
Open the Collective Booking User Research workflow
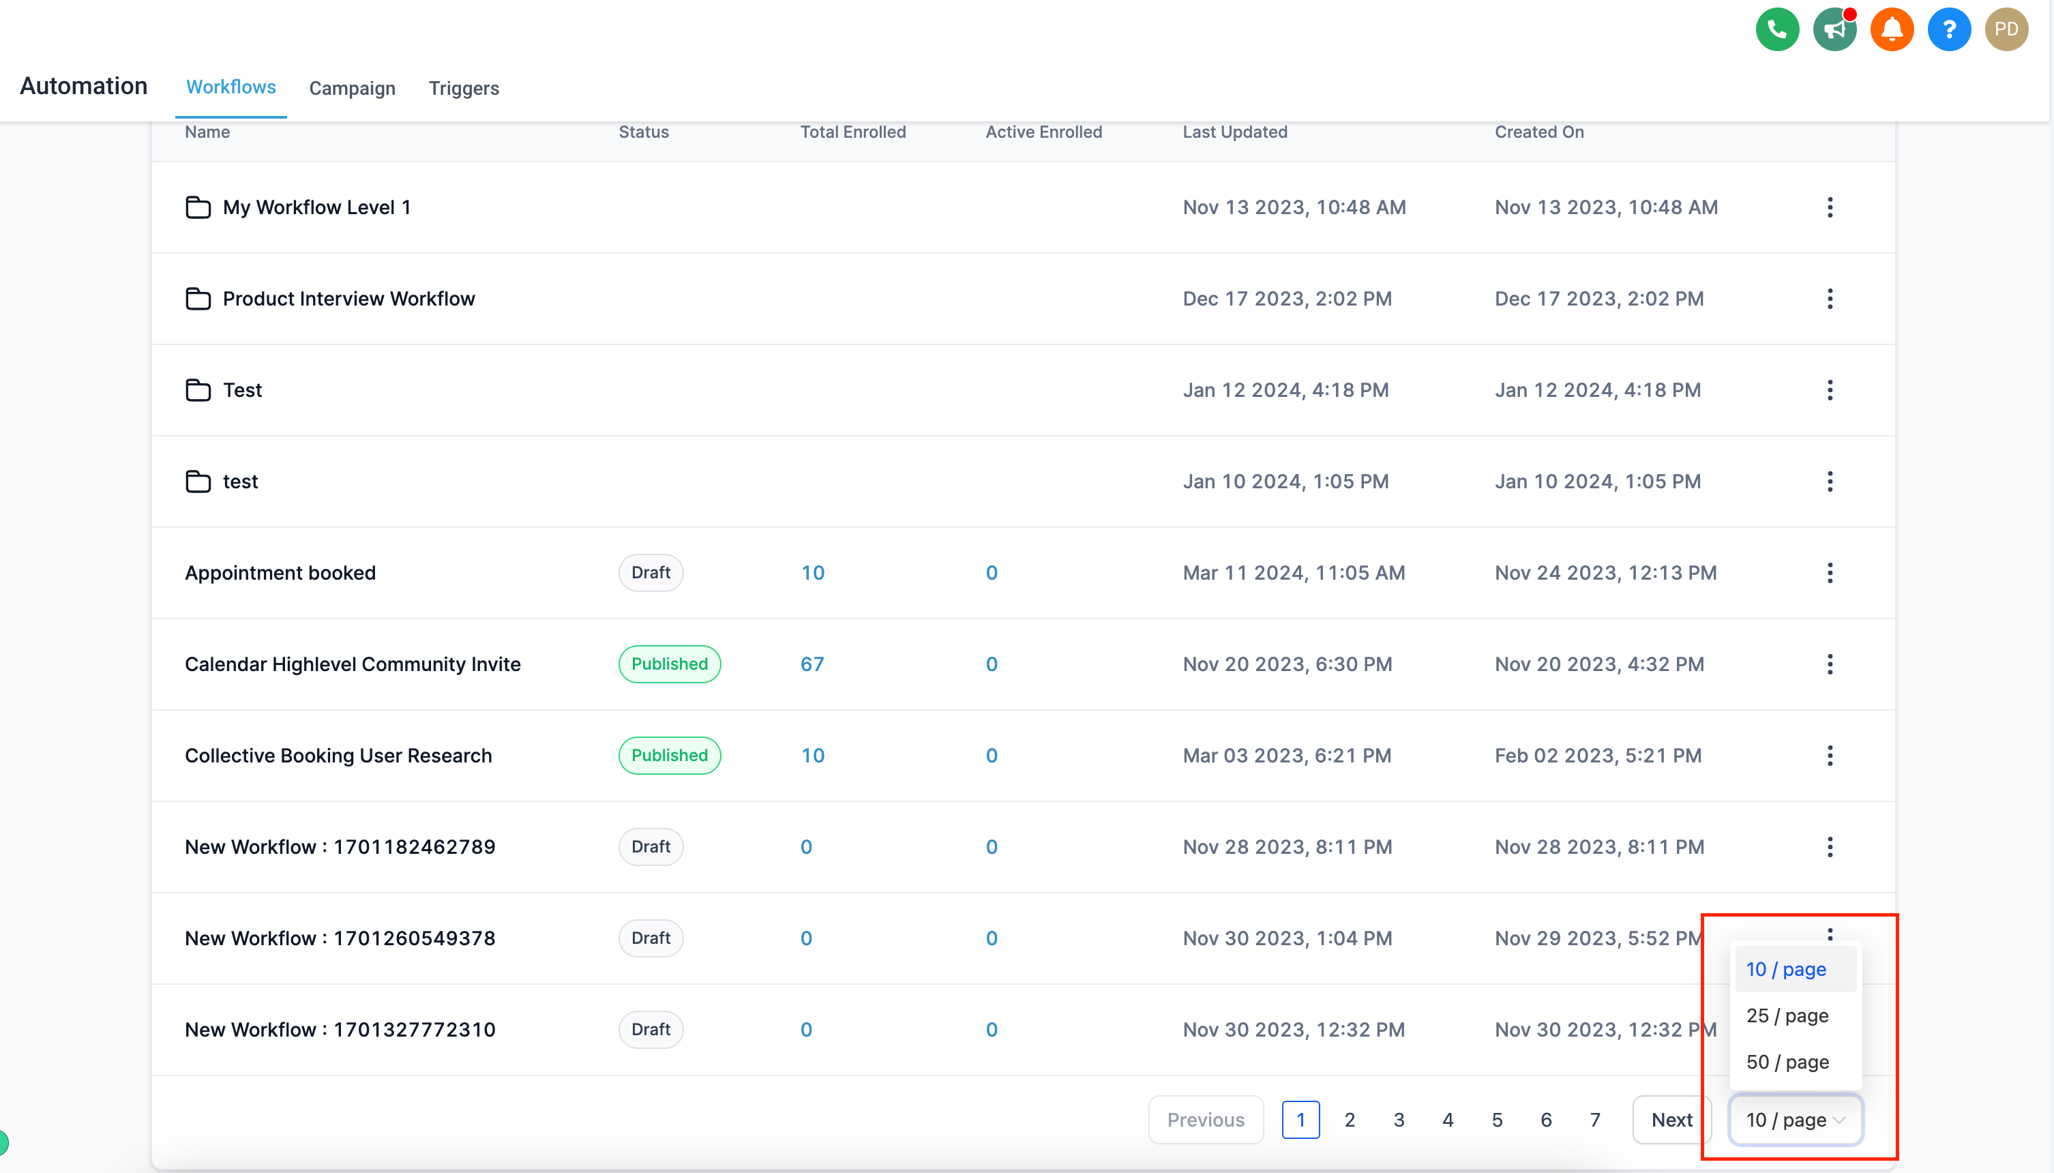tap(338, 756)
